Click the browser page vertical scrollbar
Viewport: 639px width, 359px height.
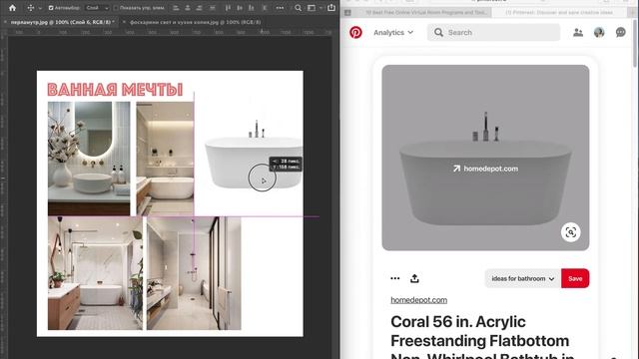coord(635,44)
